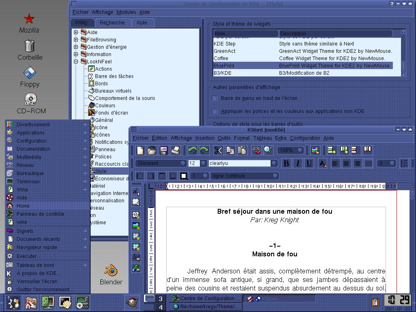Viewport: 416px width, 312px height.
Task: Make the text bold
Action: coord(286,163)
